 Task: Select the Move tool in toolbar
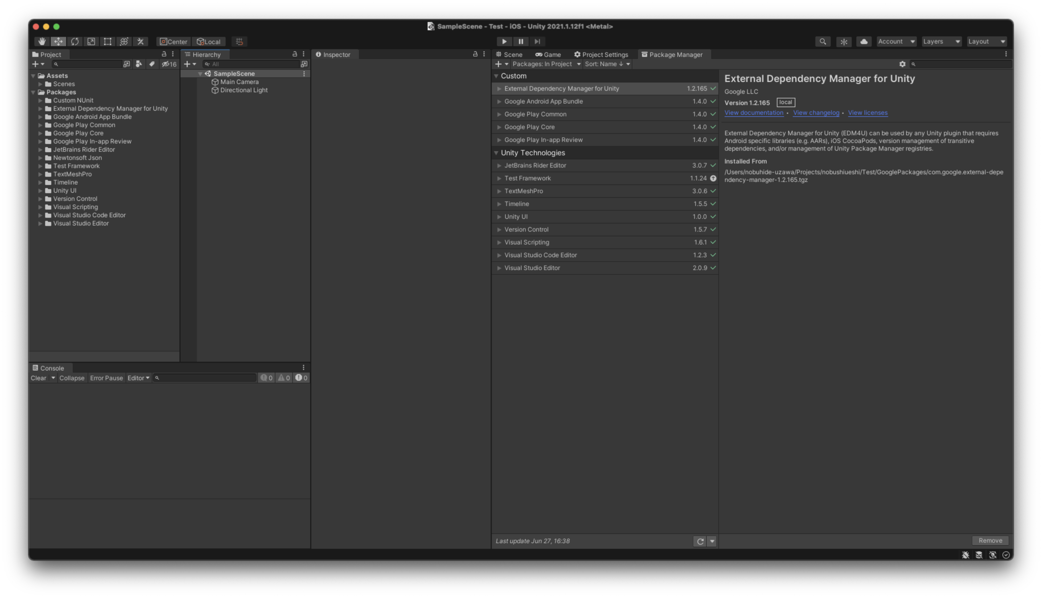click(x=59, y=42)
